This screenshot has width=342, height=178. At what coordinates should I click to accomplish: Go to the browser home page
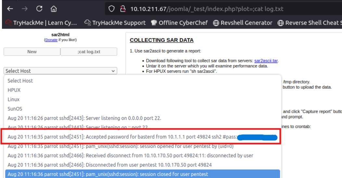click(x=54, y=9)
